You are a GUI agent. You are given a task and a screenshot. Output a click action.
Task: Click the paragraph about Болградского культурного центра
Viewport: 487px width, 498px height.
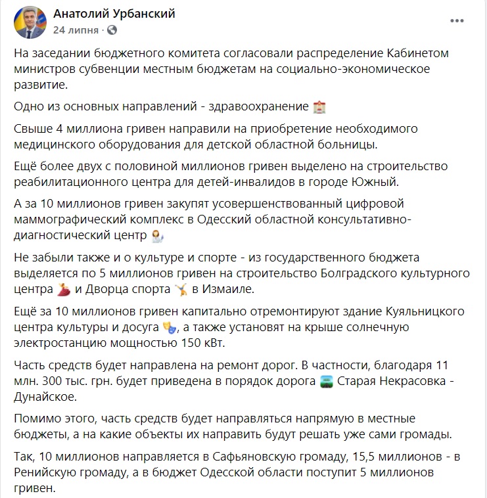[242, 273]
